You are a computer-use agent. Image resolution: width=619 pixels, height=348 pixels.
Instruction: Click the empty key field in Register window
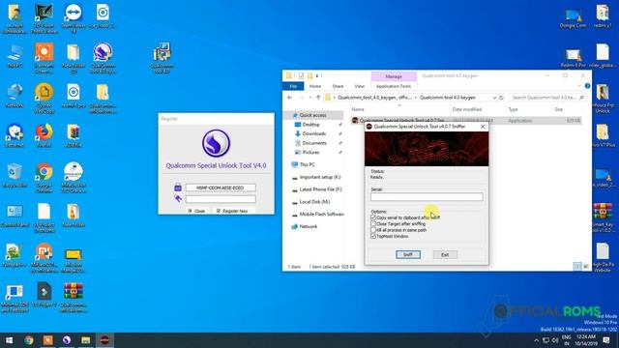point(221,199)
